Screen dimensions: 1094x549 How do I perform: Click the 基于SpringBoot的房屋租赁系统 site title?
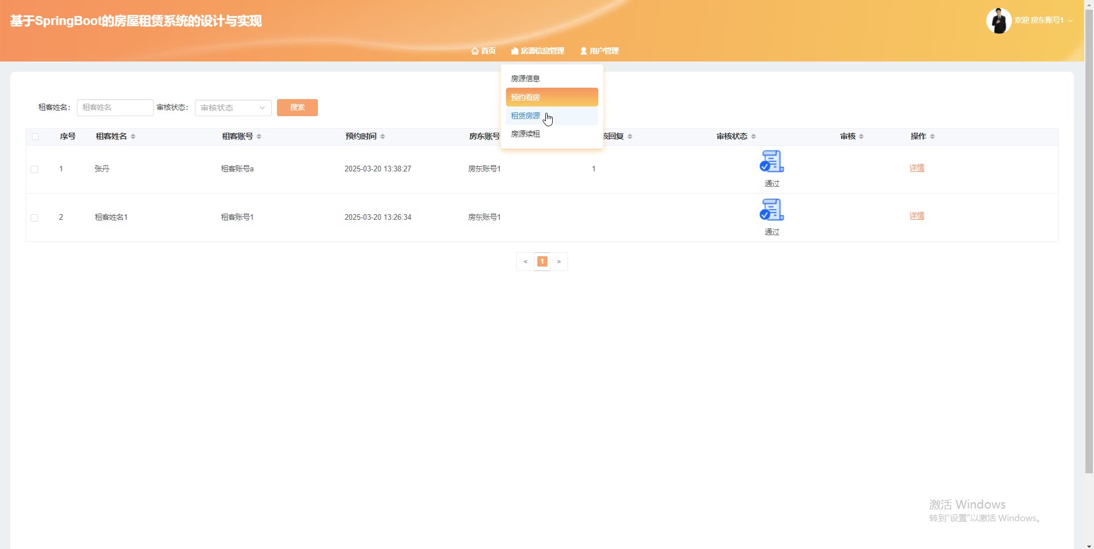pos(136,21)
